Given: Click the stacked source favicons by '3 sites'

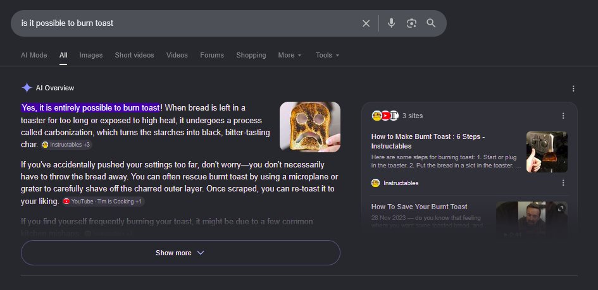Looking at the screenshot, I should (x=385, y=116).
